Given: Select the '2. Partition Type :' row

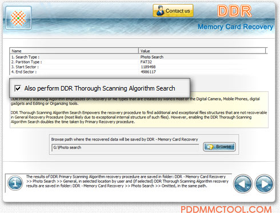Looking at the screenshot, I should (138, 62).
